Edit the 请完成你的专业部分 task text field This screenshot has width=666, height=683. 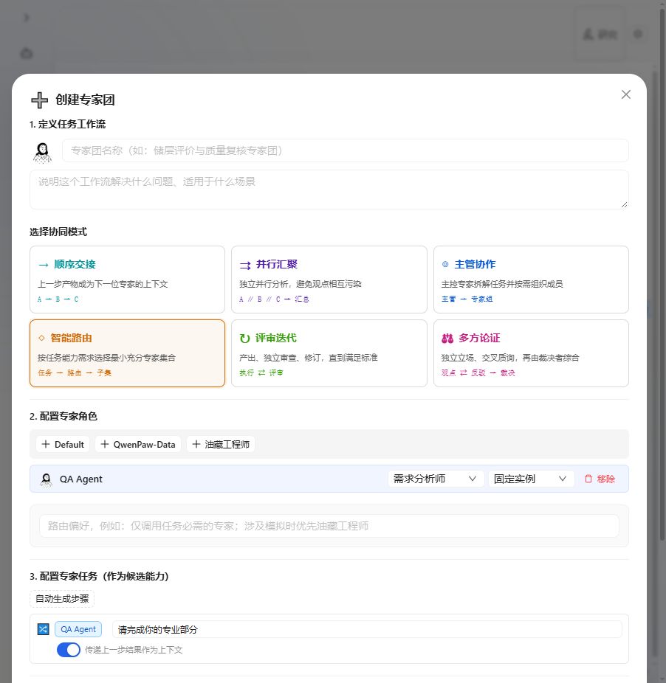click(x=367, y=629)
